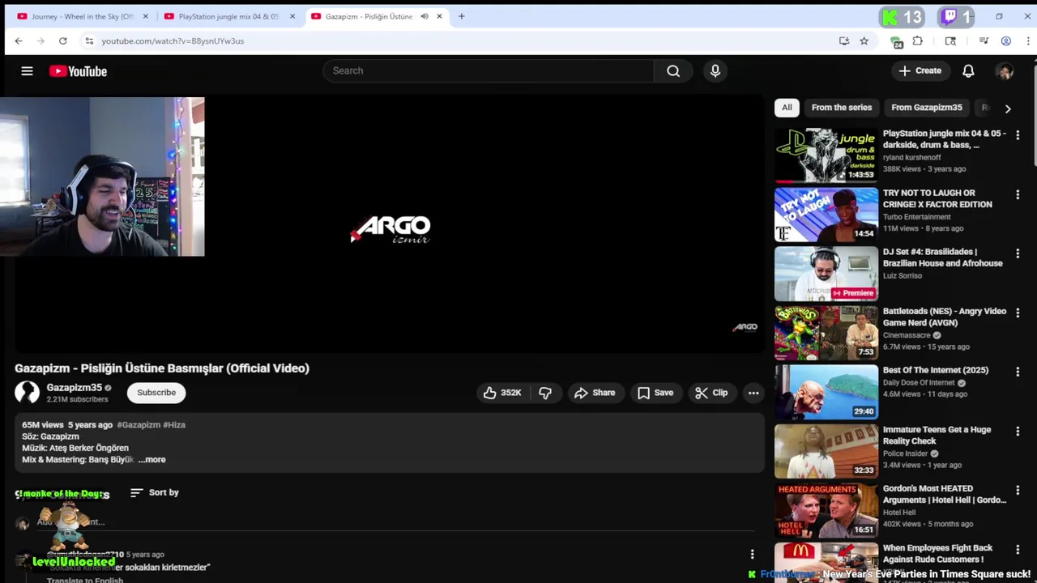This screenshot has height=583, width=1037.
Task: Open media control icon in browser toolbar
Action: point(984,40)
